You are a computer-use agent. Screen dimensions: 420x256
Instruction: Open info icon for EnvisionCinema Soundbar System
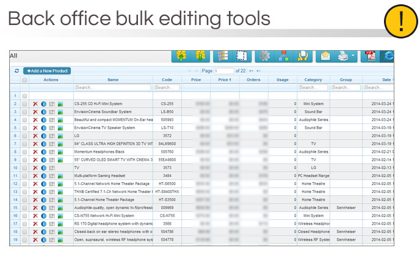43,112
